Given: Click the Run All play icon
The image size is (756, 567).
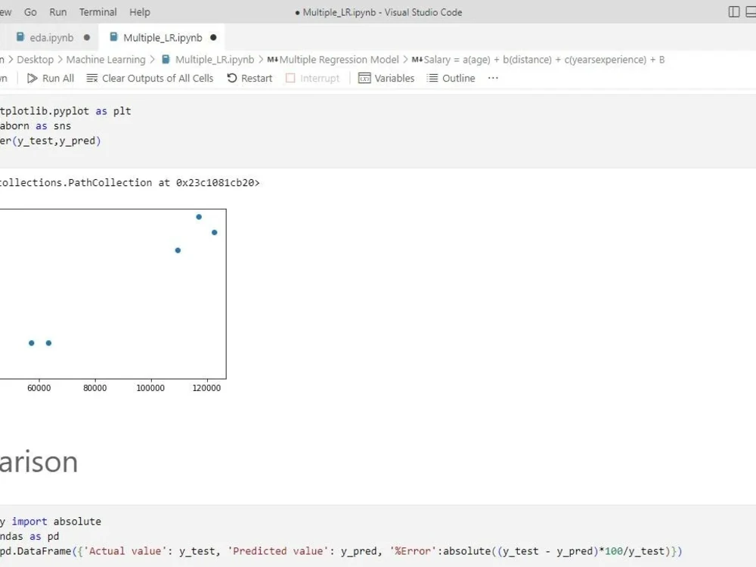Looking at the screenshot, I should [33, 78].
